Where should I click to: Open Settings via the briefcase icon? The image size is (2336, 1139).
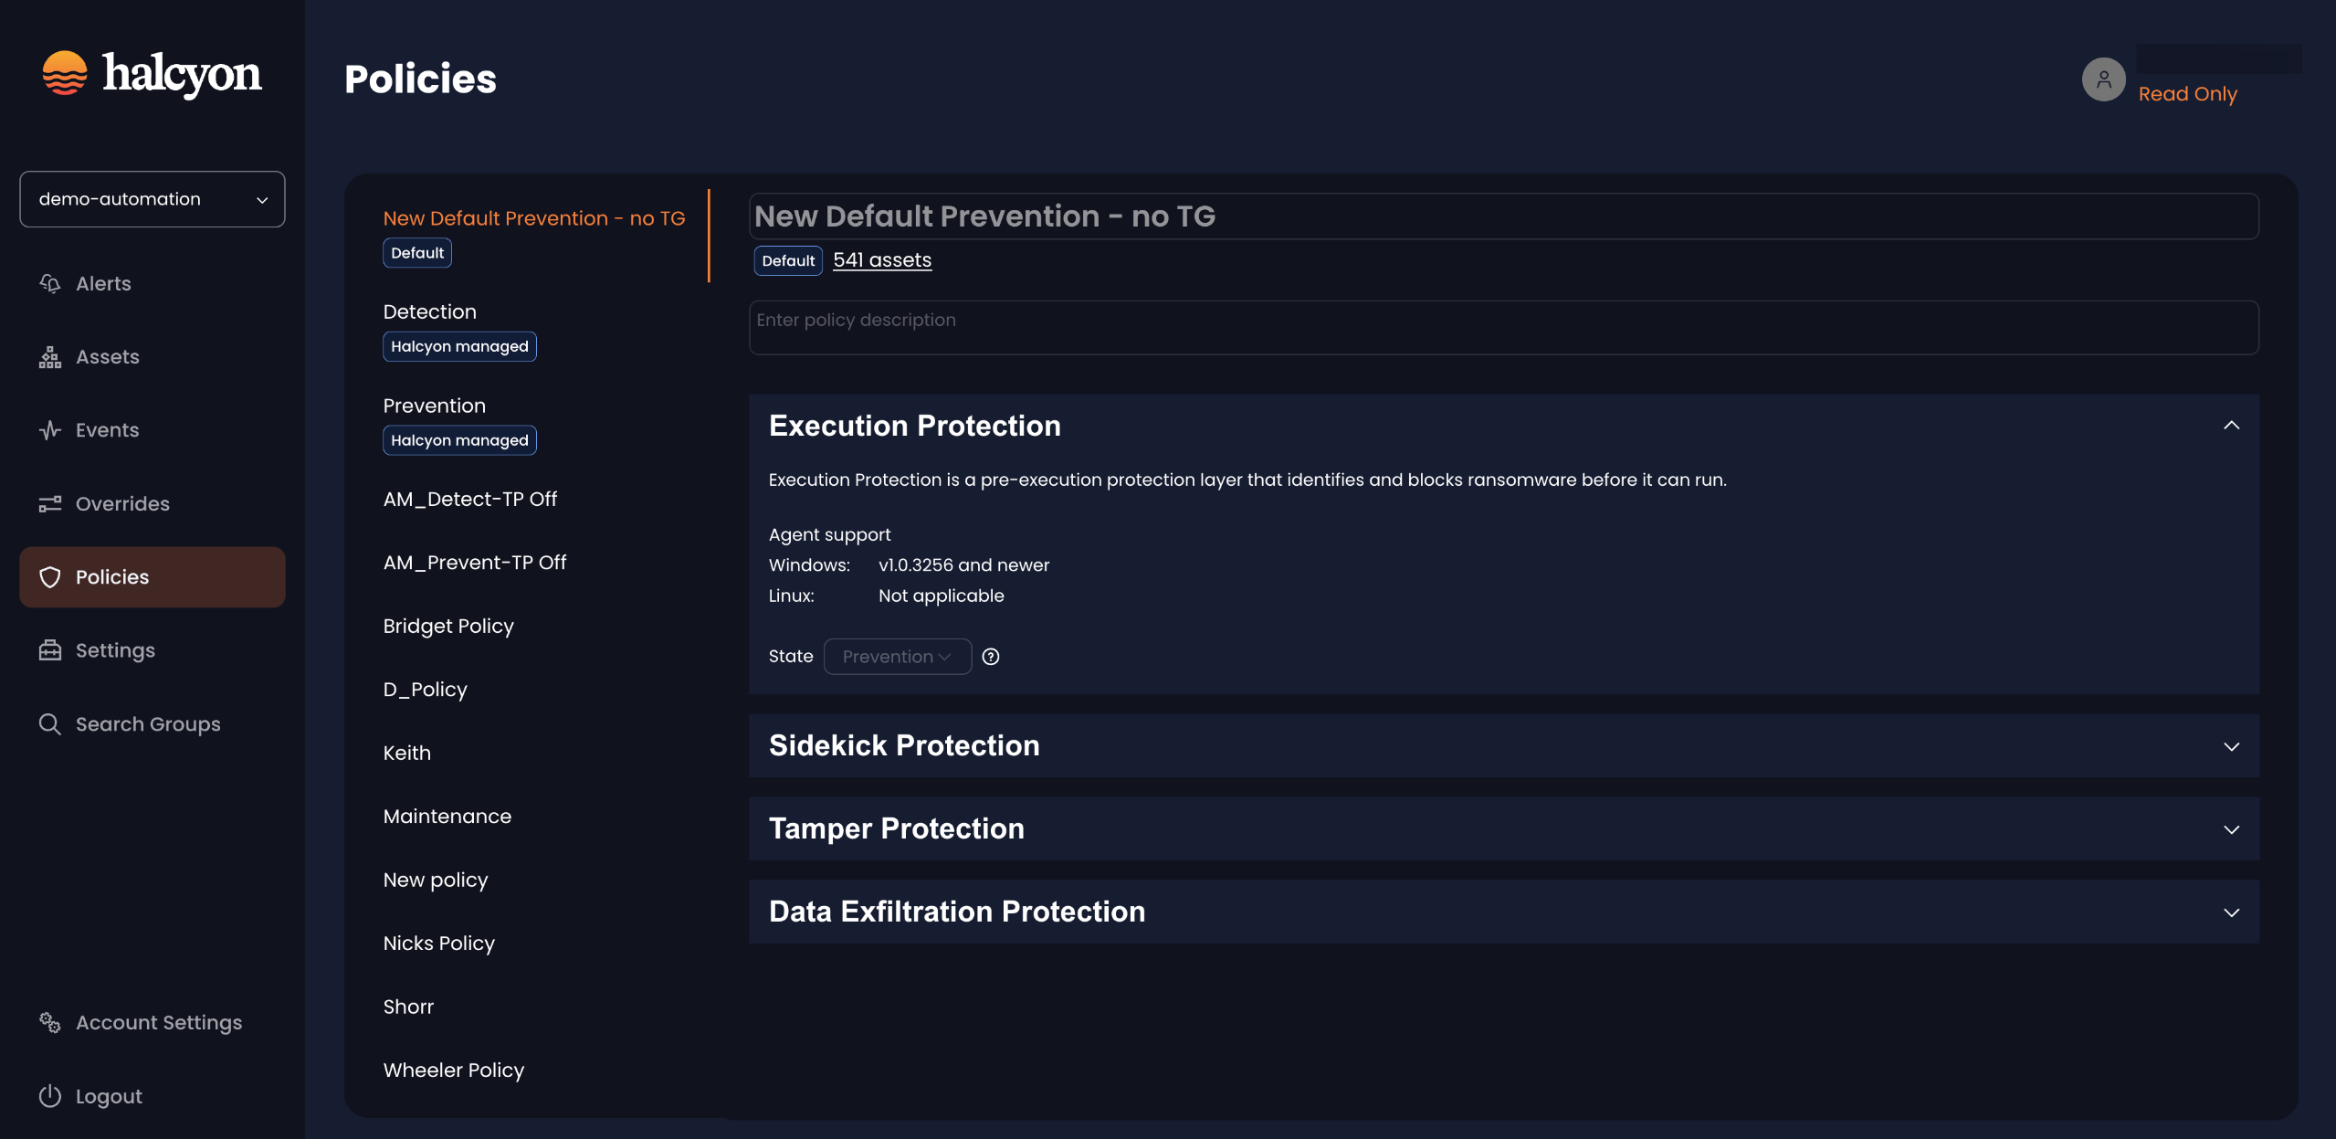(50, 649)
